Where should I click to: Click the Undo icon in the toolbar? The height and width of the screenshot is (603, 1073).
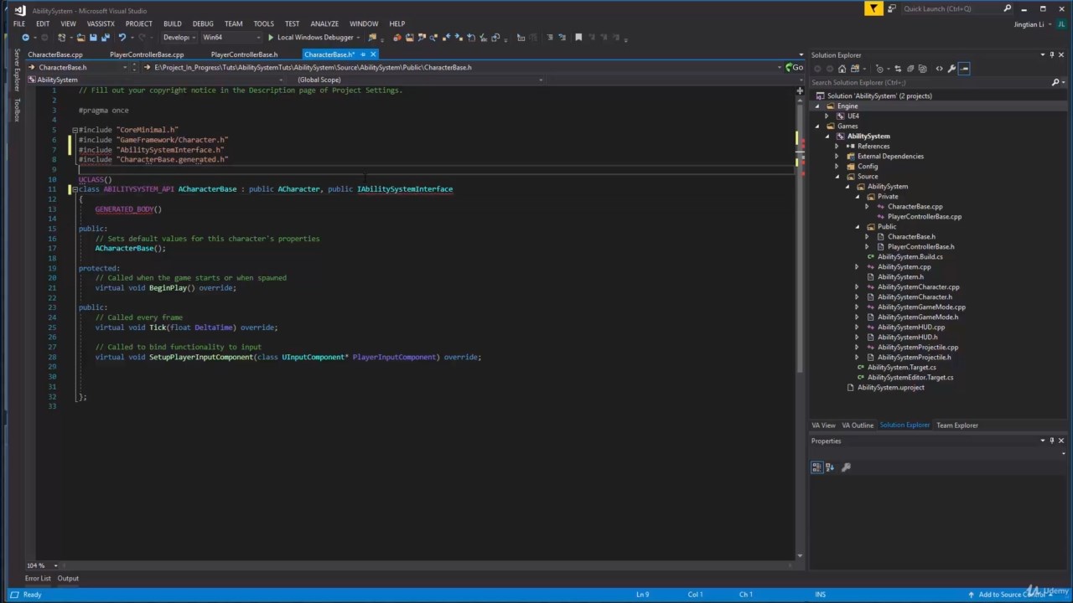[122, 38]
